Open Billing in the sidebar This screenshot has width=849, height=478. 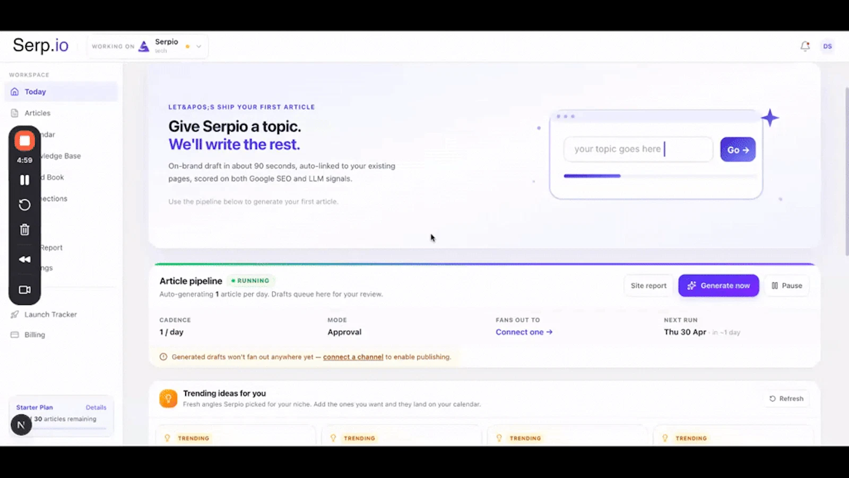pos(61,335)
